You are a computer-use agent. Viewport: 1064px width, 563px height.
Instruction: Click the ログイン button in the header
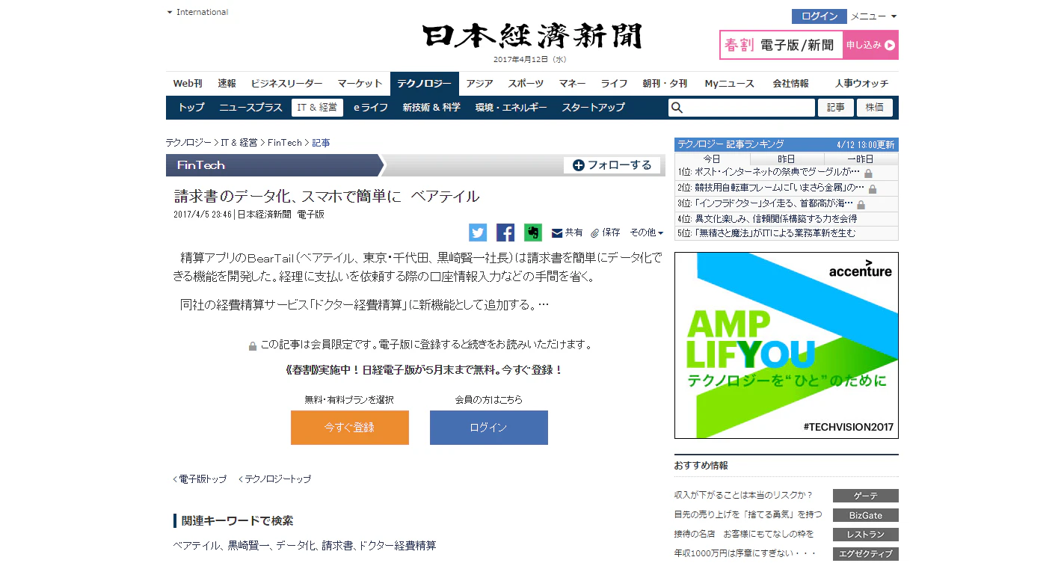pyautogui.click(x=819, y=16)
